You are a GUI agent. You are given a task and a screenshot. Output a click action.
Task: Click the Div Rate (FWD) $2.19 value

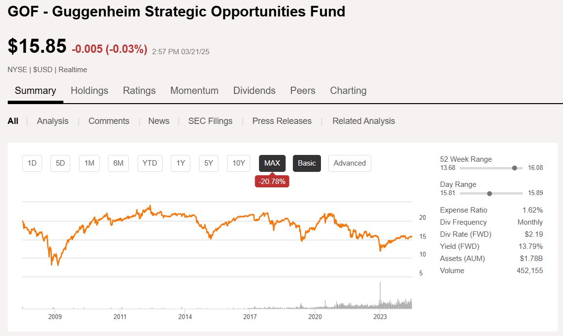[533, 234]
